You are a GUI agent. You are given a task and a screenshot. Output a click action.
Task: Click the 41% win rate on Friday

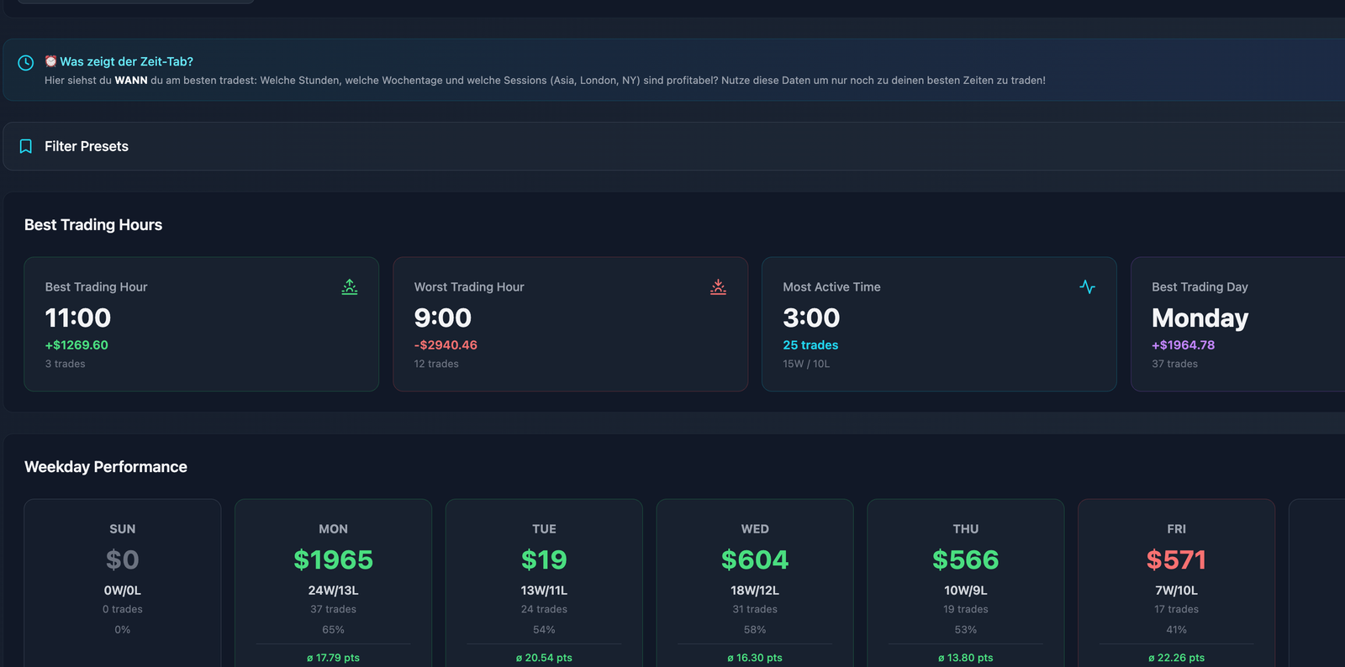click(x=1177, y=630)
